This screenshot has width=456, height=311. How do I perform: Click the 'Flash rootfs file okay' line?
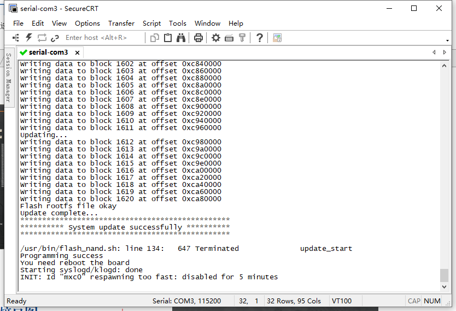[68, 206]
